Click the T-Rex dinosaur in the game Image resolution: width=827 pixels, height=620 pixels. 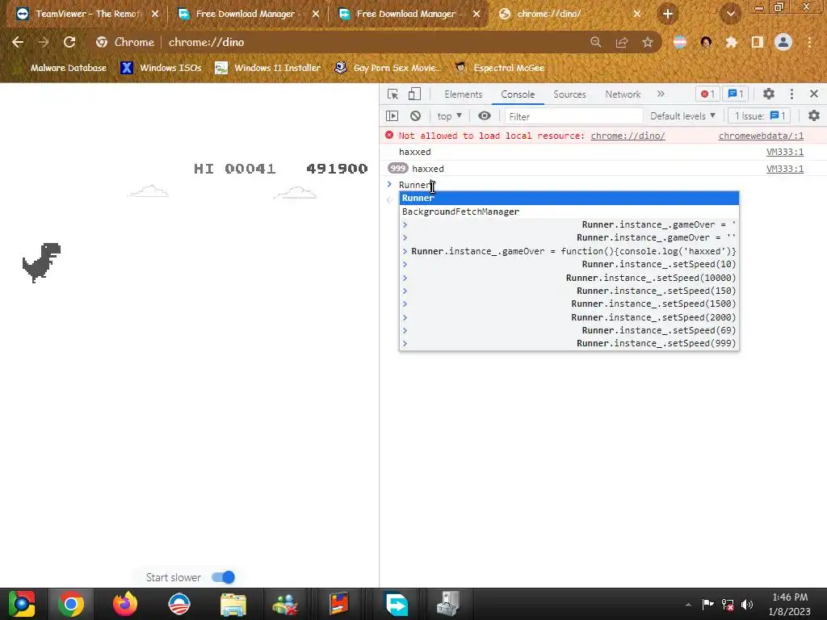tap(42, 262)
